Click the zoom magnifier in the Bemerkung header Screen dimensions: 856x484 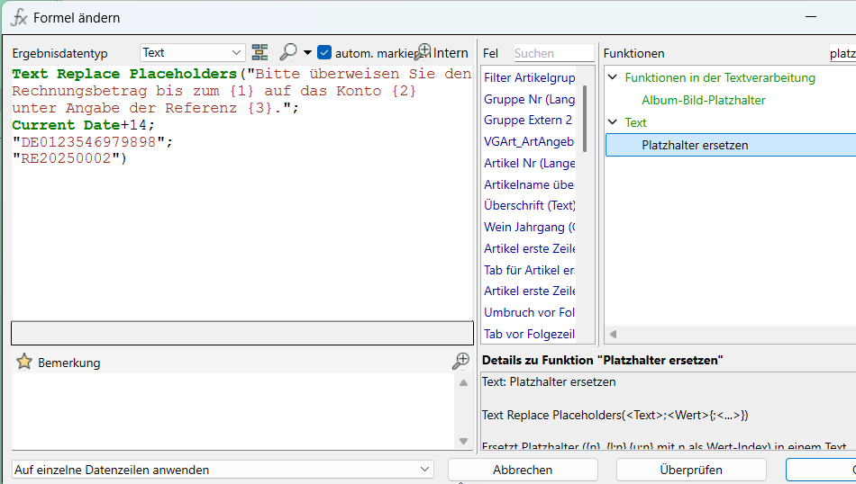pos(460,361)
